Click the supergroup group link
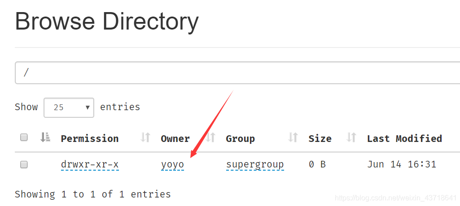The image size is (460, 206). pos(255,164)
